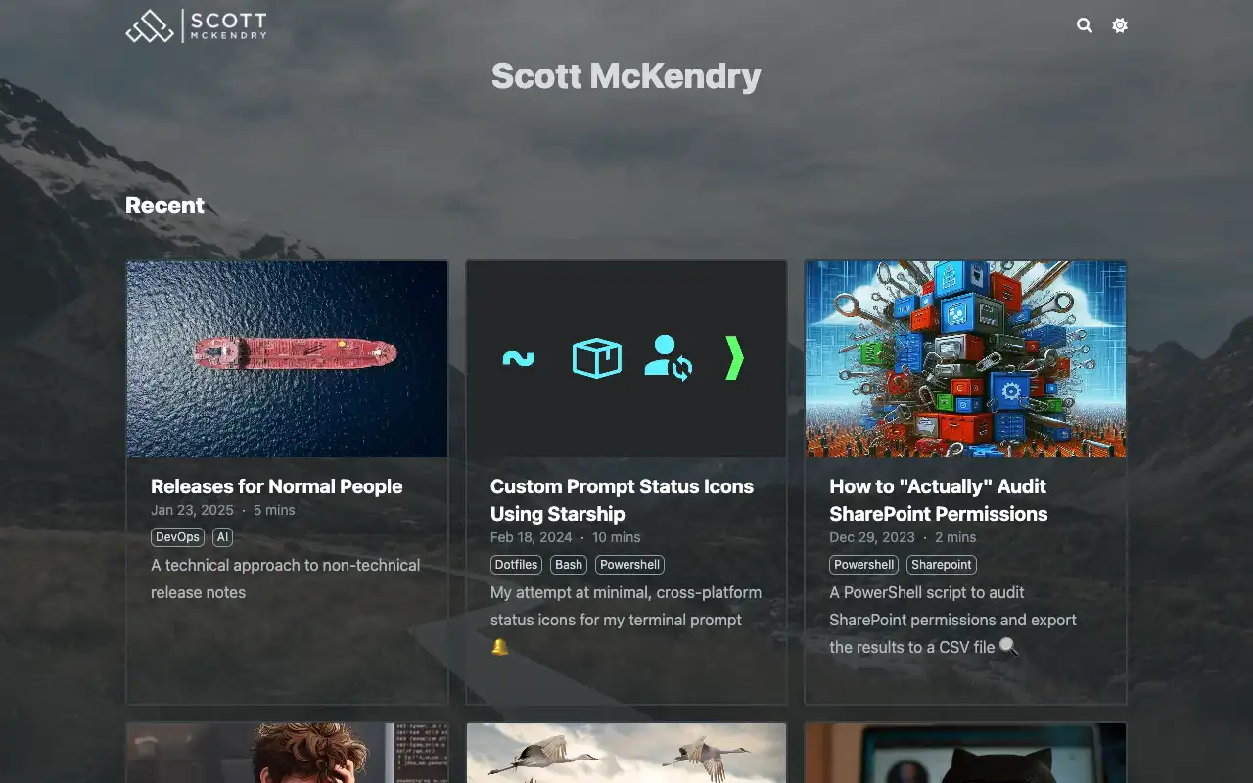
Task: Click the Scott McKendry page heading
Action: pos(626,76)
